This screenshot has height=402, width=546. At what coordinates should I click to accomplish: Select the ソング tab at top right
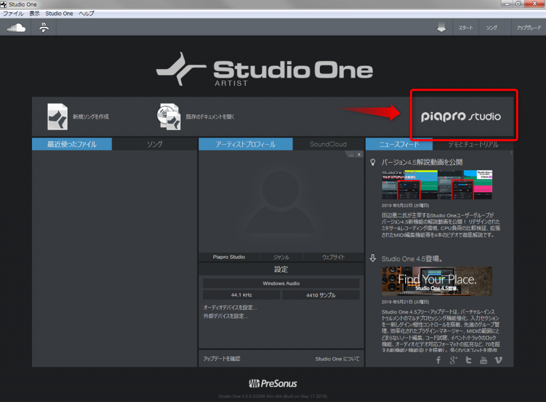(492, 27)
